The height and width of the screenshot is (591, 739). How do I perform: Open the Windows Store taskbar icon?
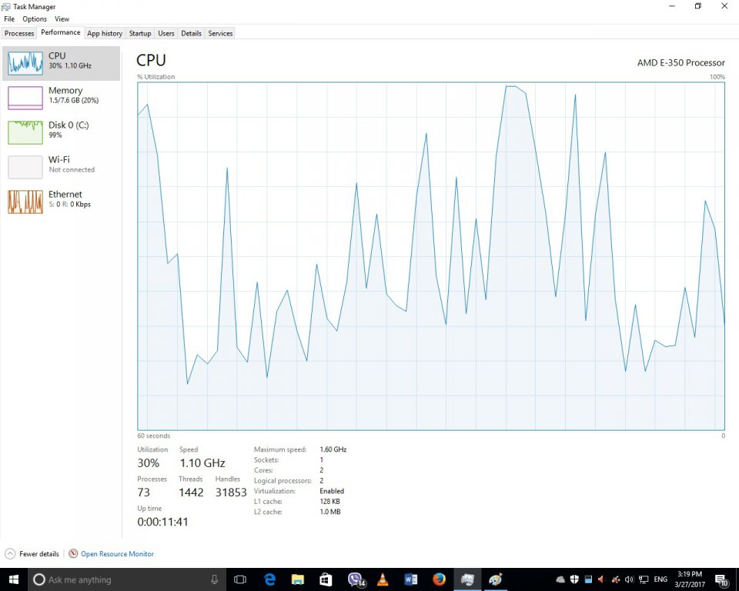pos(326,579)
